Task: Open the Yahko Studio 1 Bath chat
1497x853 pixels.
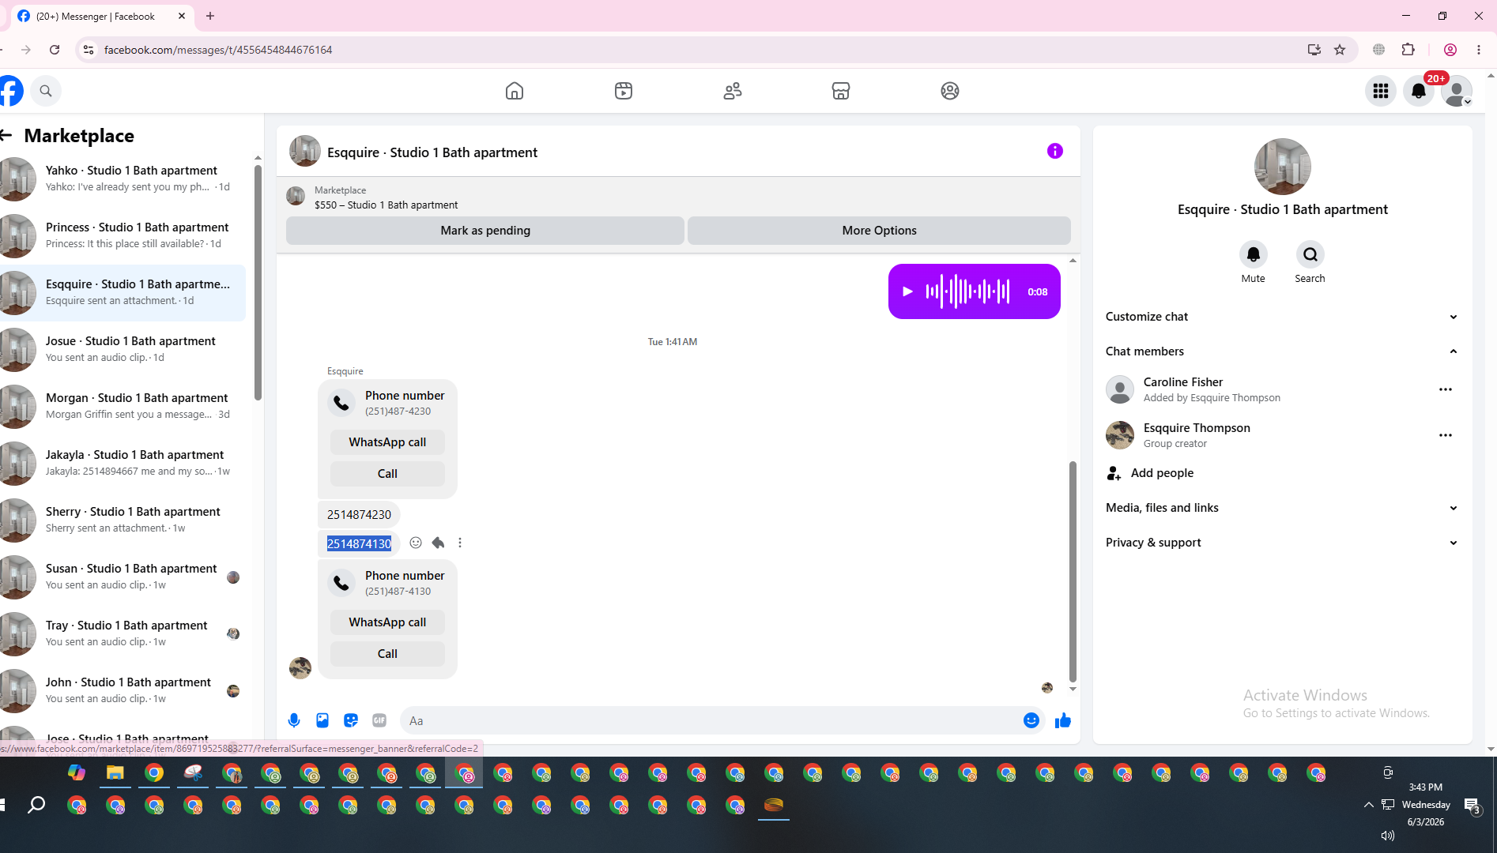Action: [x=123, y=178]
